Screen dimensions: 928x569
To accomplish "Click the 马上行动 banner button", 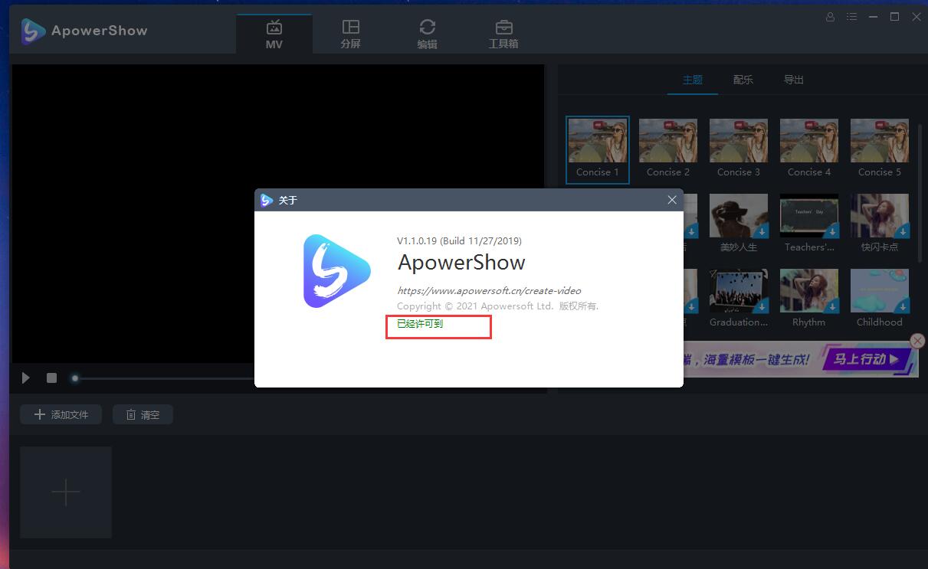I will click(x=867, y=359).
